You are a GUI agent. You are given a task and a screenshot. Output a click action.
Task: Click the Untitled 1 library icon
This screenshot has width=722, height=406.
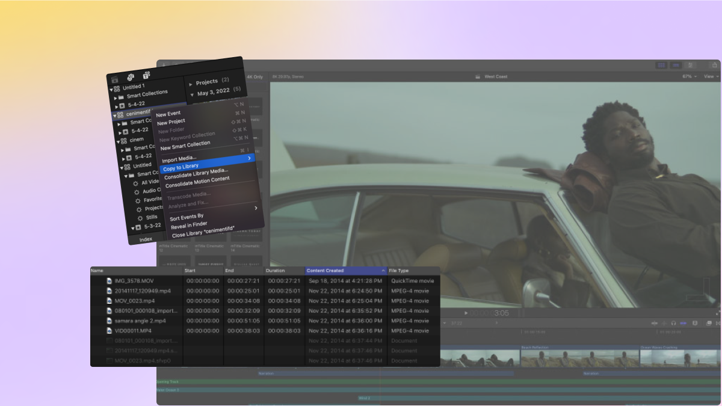117,88
